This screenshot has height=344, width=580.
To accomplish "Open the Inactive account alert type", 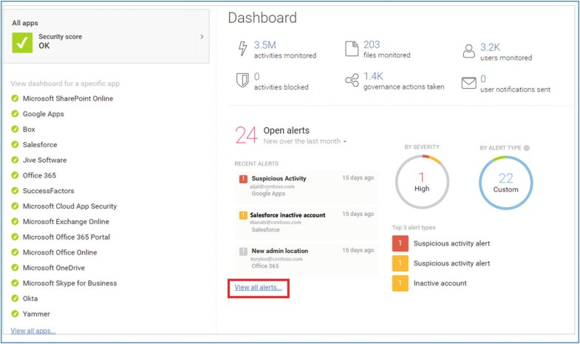I will (x=440, y=283).
